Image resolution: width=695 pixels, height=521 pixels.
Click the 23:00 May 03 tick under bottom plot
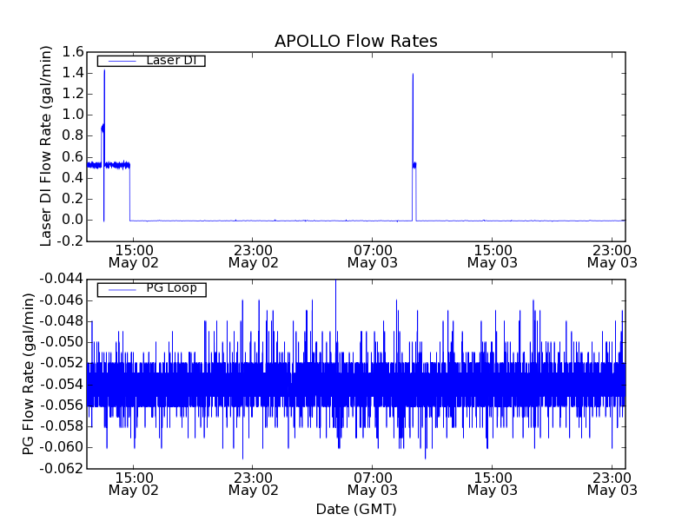pos(612,483)
